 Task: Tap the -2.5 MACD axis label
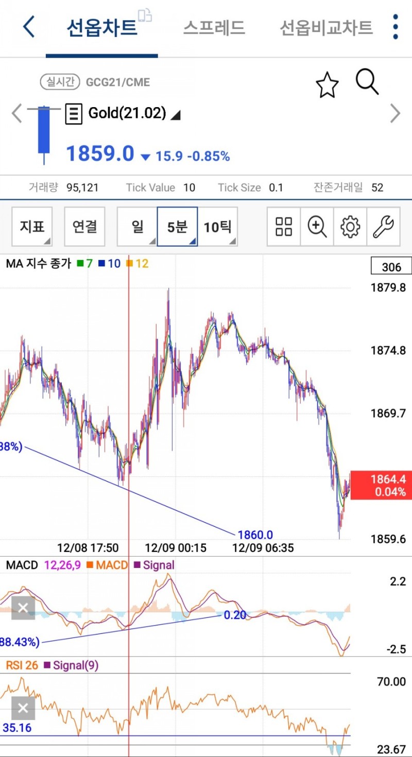tap(396, 649)
